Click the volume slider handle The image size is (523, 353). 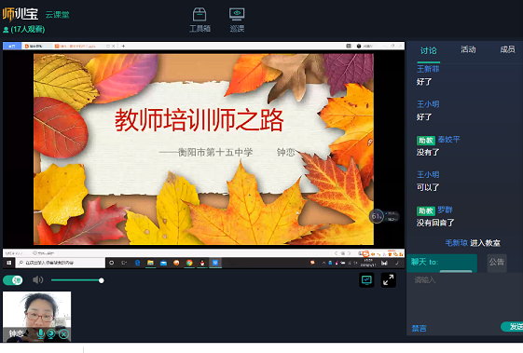point(101,280)
